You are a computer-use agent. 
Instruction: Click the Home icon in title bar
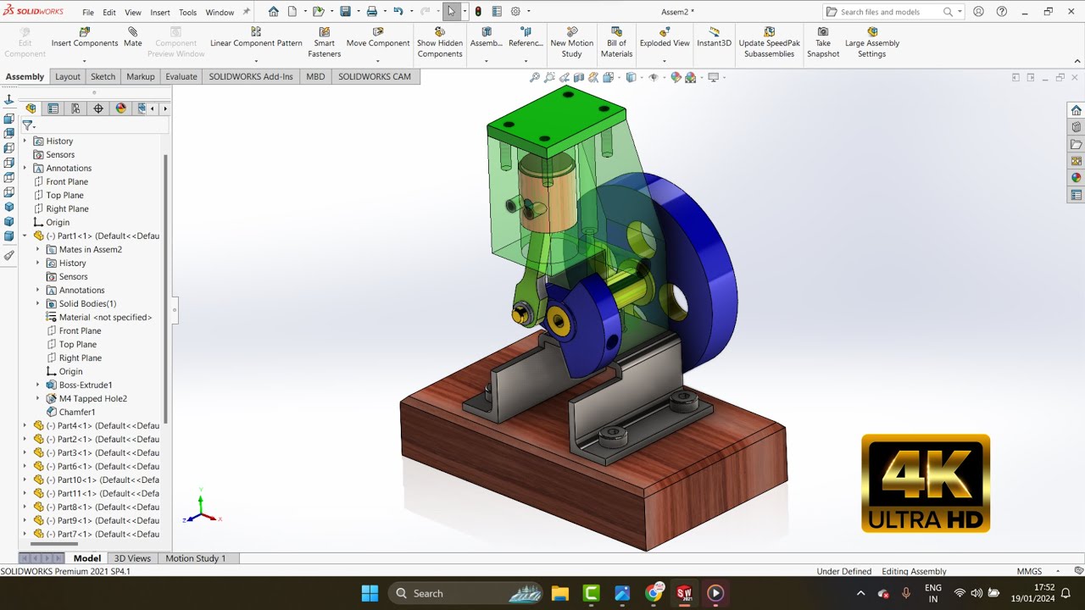point(273,12)
